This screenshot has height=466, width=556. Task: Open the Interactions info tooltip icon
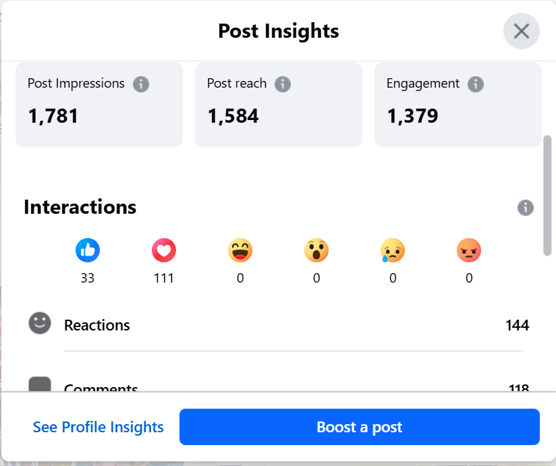pyautogui.click(x=526, y=208)
